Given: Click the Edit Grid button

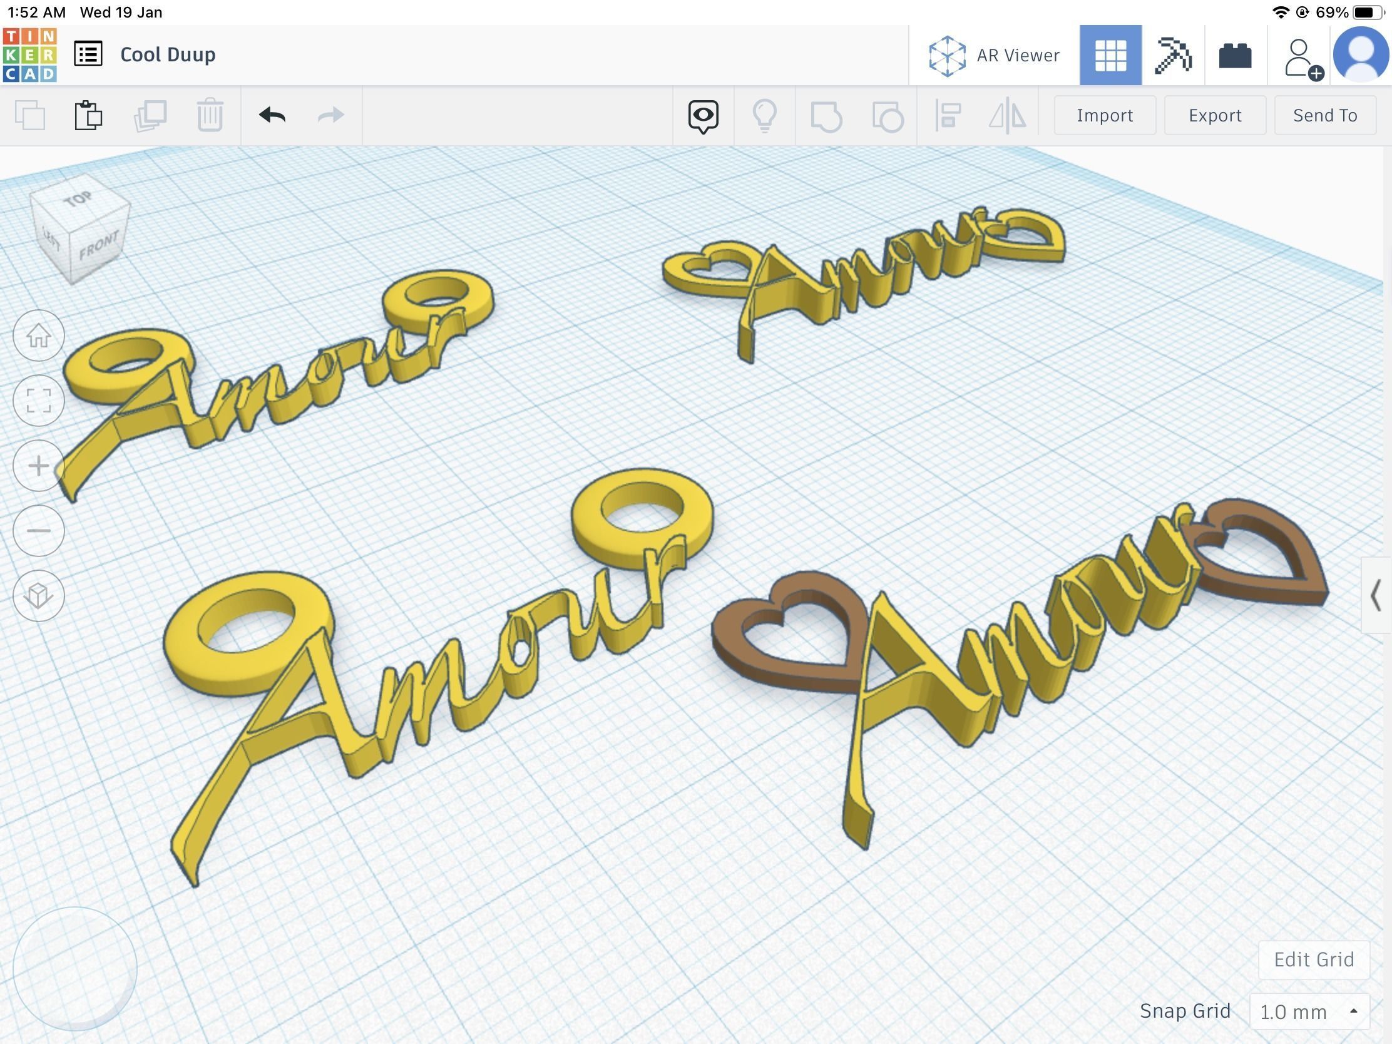Looking at the screenshot, I should point(1313,960).
